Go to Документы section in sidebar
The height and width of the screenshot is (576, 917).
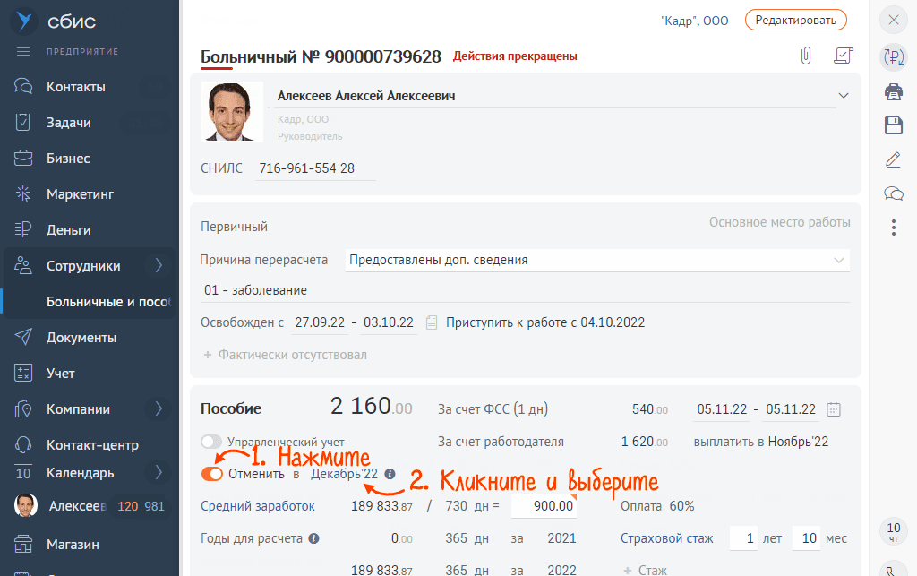point(81,338)
